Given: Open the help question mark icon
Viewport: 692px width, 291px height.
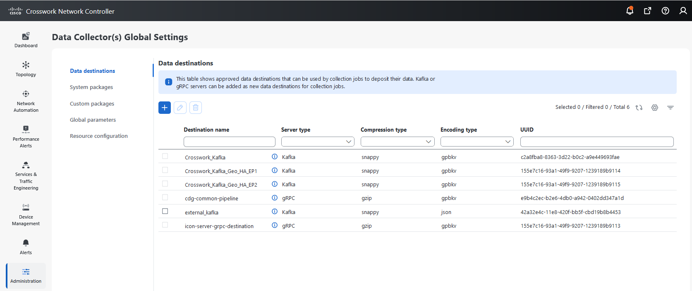Looking at the screenshot, I should pyautogui.click(x=665, y=11).
